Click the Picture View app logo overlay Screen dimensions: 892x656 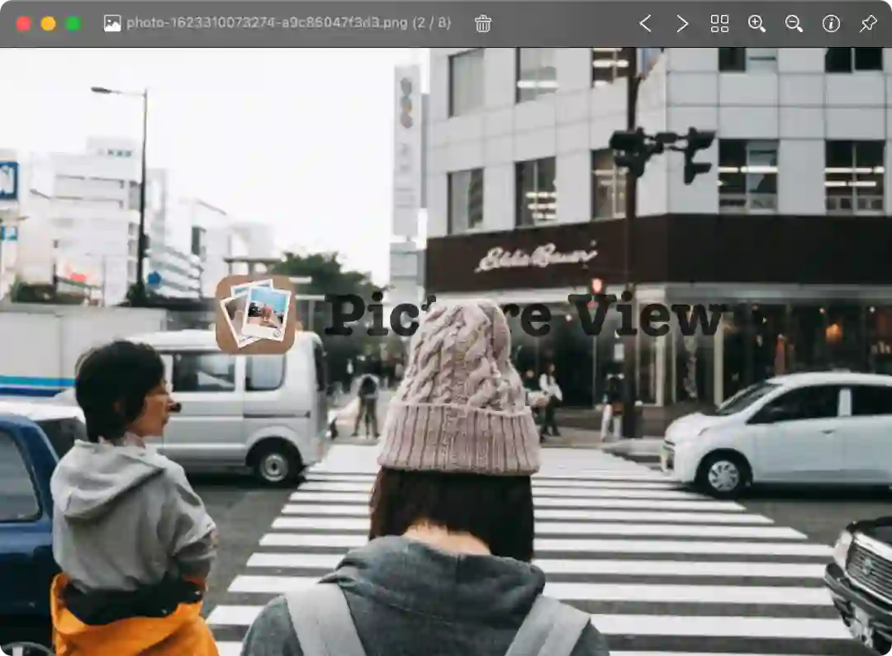255,315
